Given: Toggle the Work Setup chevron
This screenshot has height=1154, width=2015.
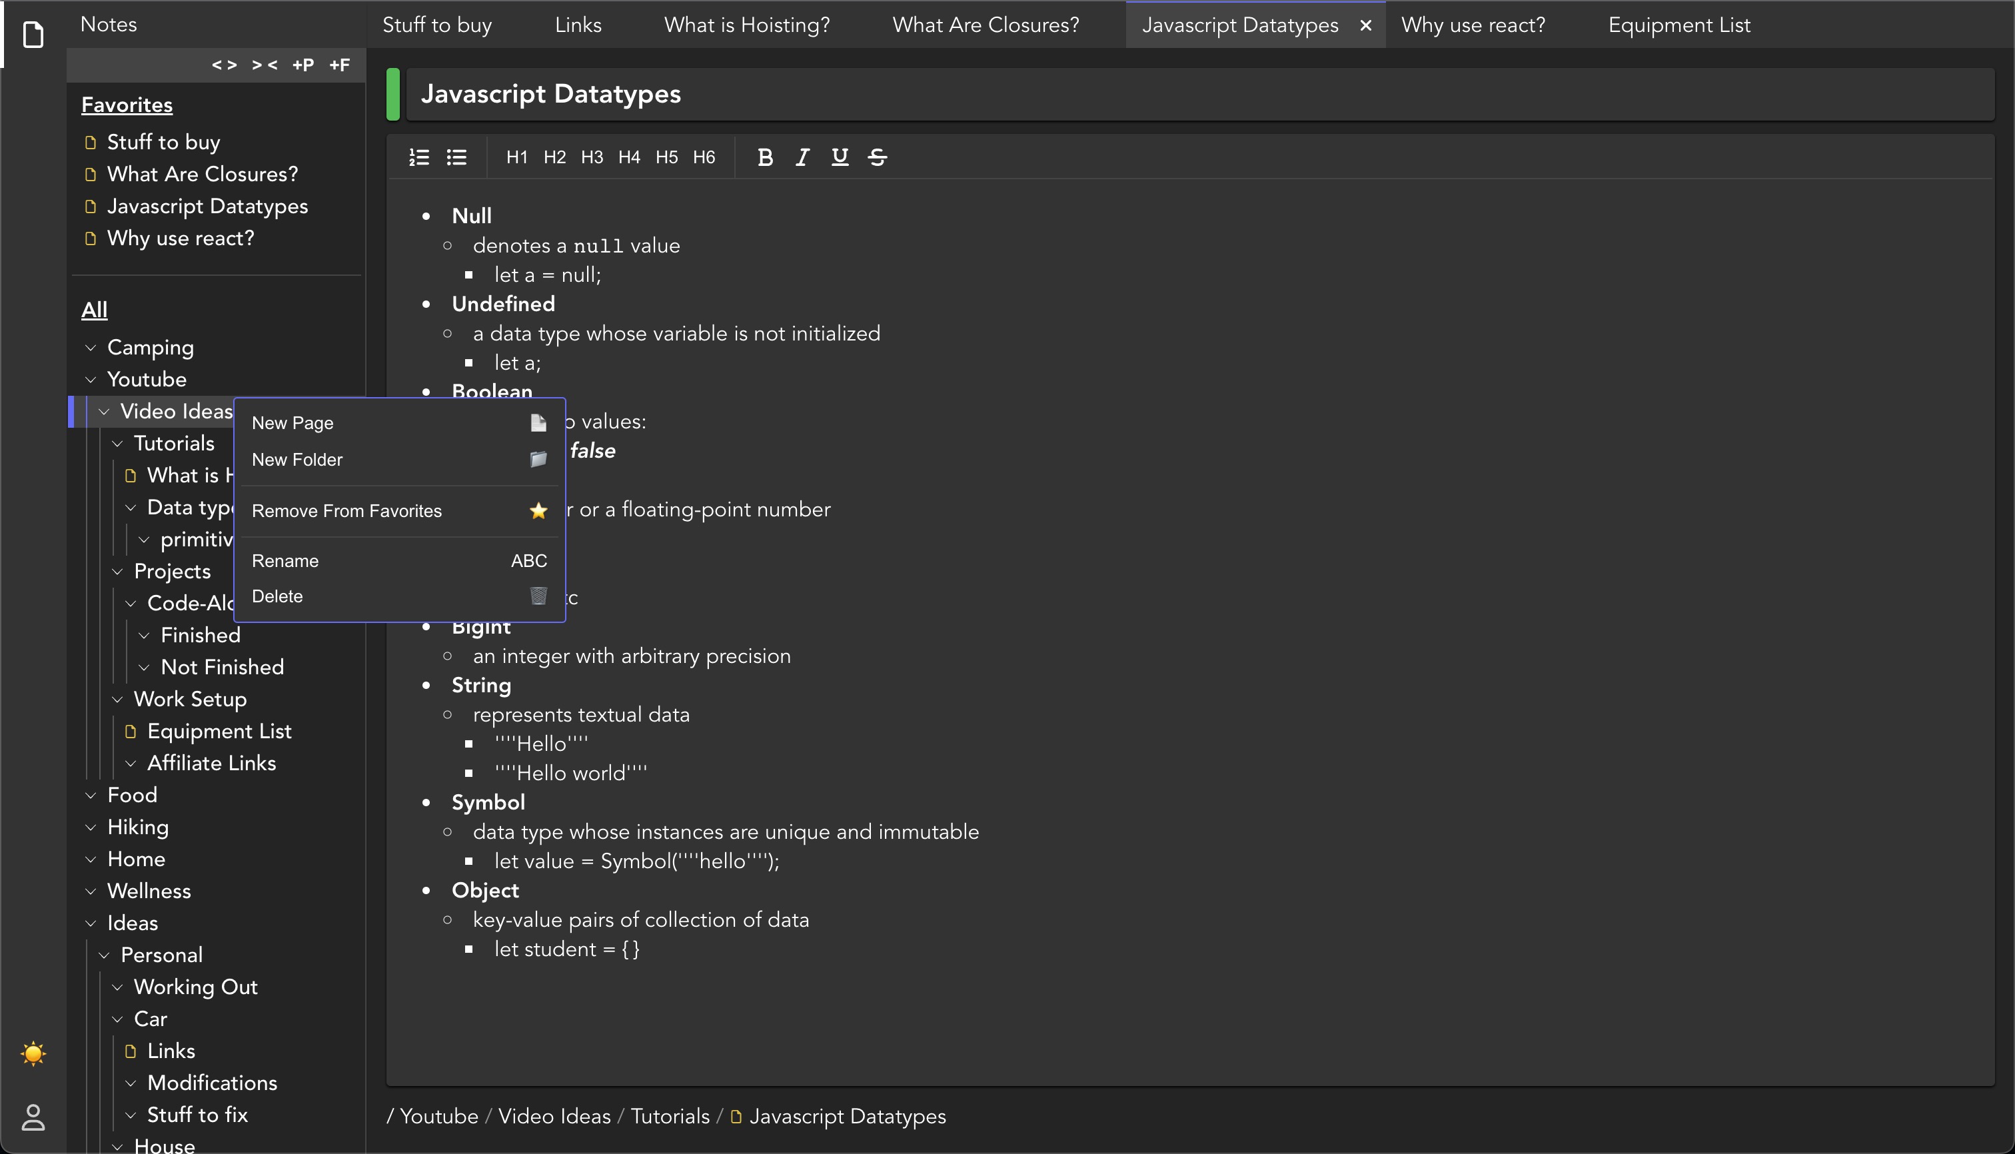Looking at the screenshot, I should point(117,699).
